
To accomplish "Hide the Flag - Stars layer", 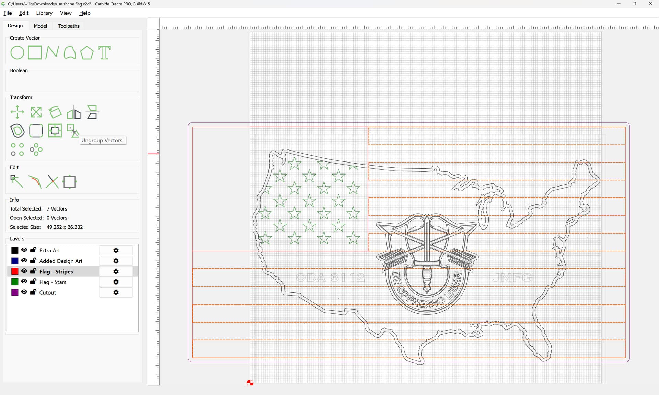I will [24, 282].
